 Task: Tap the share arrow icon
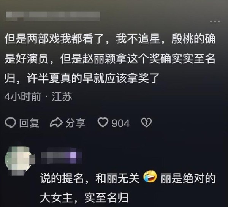click(56, 122)
